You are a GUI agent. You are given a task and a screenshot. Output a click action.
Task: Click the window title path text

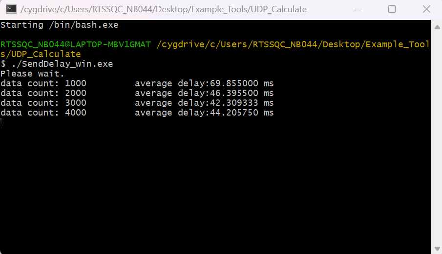pos(163,9)
